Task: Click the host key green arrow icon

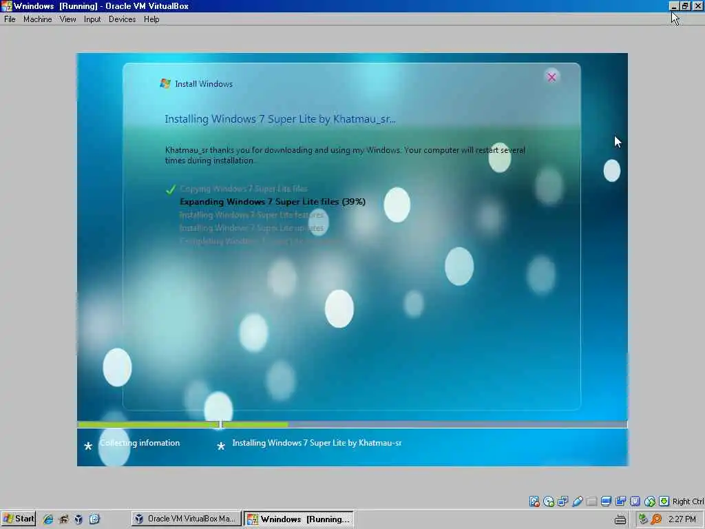Action: [x=664, y=501]
